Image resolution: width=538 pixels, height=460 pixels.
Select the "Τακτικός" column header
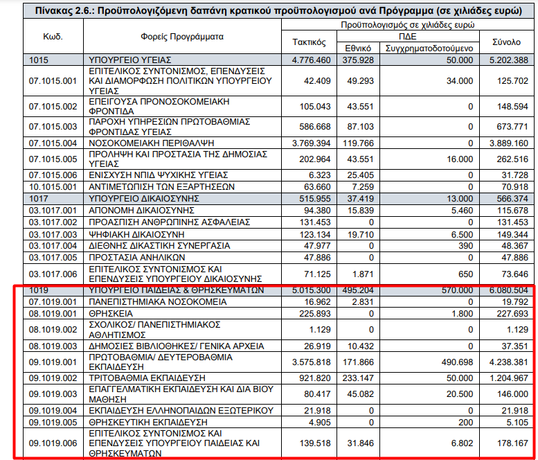310,42
